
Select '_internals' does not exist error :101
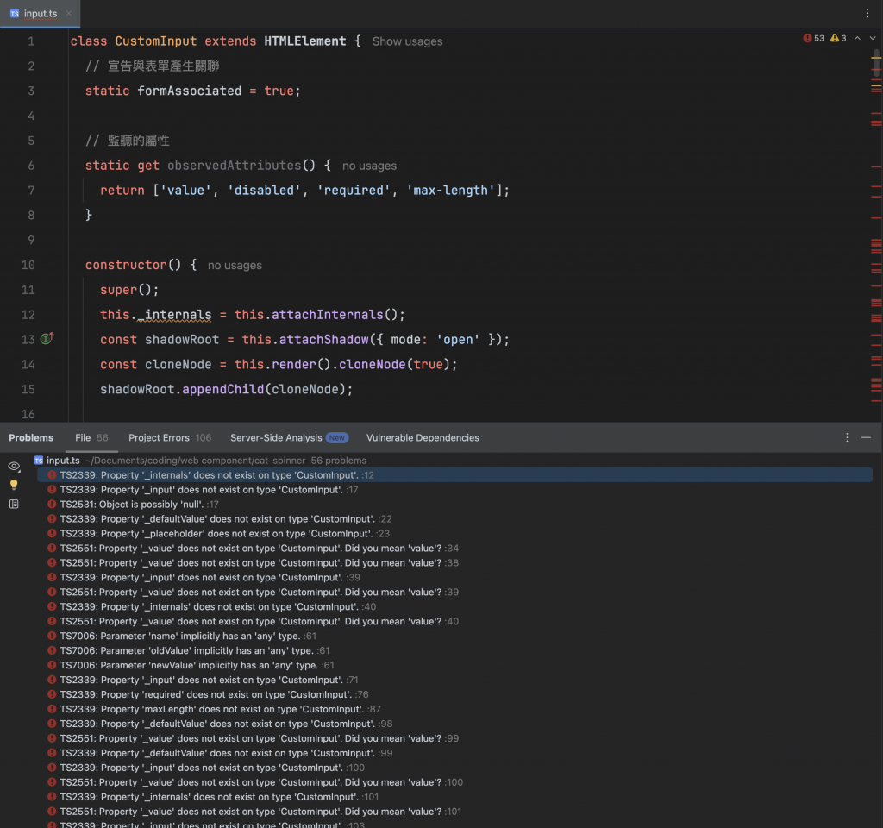tap(213, 798)
